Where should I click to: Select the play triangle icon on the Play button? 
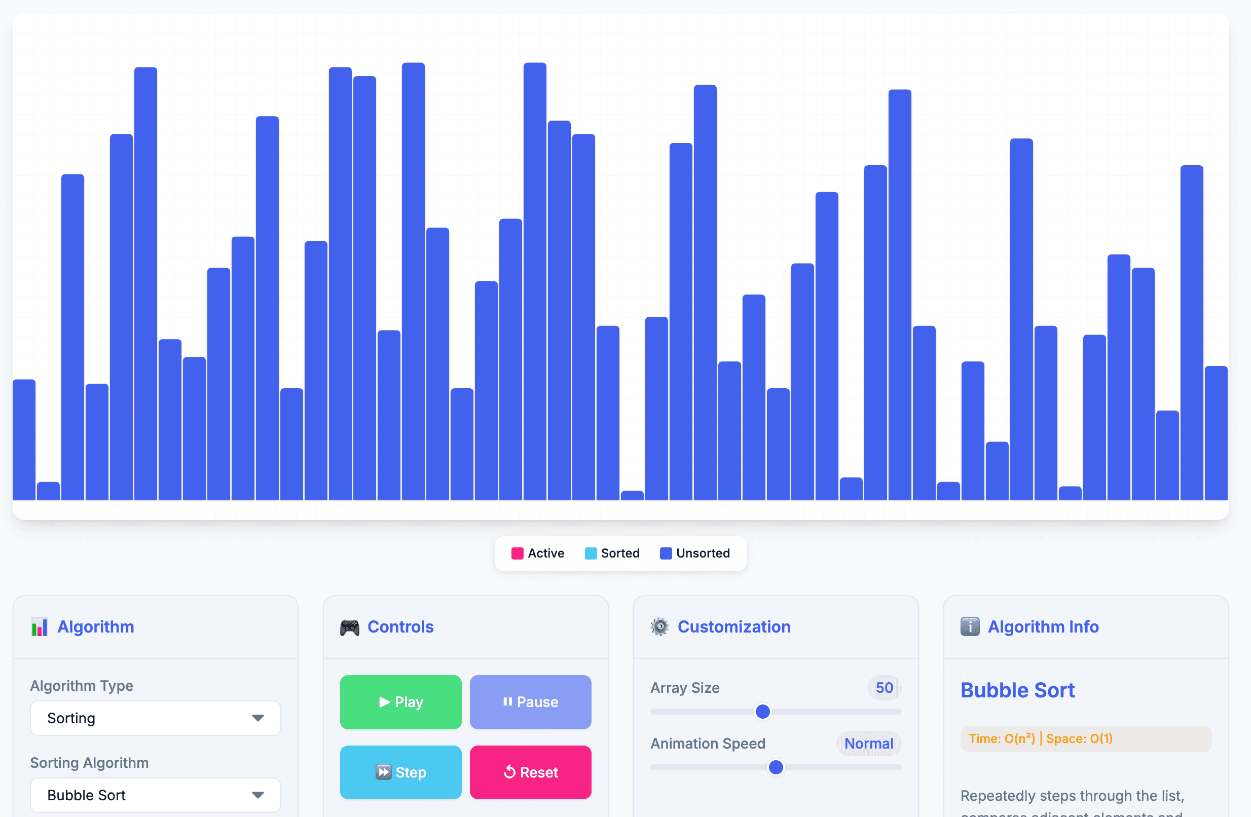pos(384,702)
